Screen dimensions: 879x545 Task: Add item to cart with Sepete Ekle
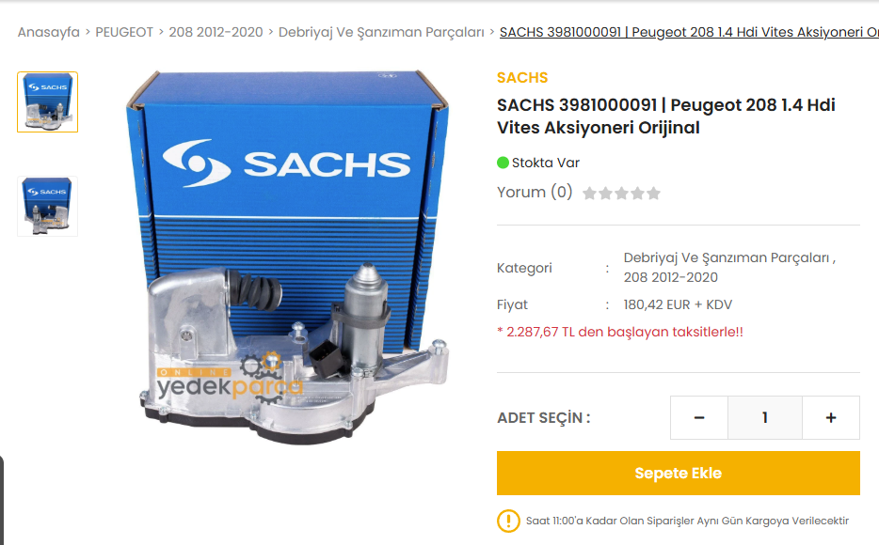click(x=679, y=473)
